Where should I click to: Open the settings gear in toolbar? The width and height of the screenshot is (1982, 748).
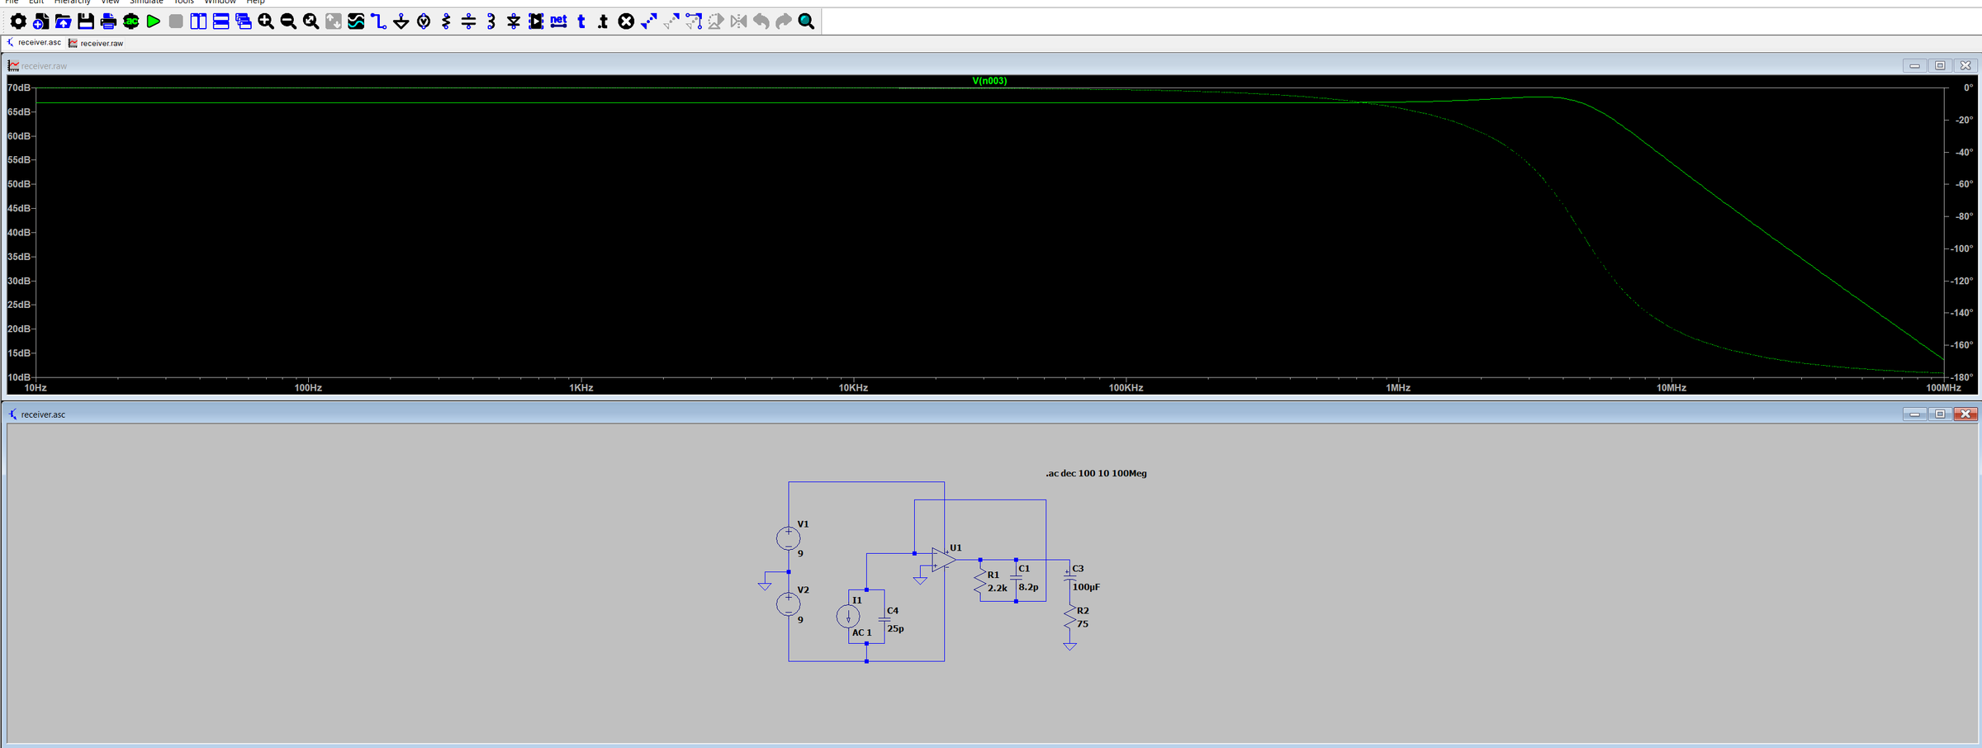pos(17,21)
